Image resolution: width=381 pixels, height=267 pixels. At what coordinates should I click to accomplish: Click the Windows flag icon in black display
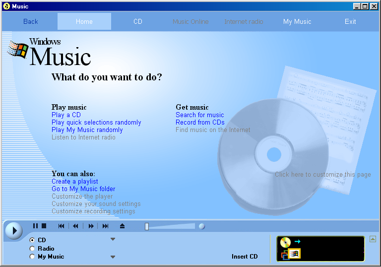tap(295, 254)
